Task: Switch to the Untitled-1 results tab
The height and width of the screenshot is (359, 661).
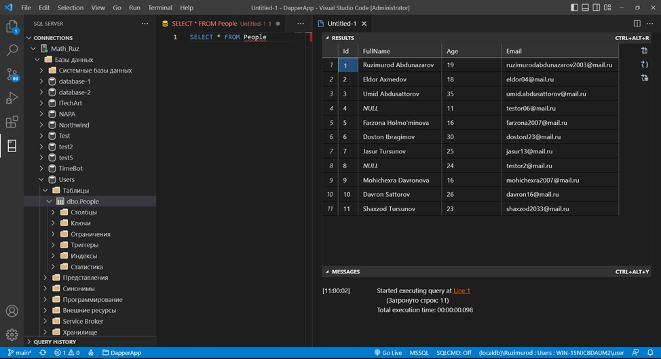Action: [342, 23]
